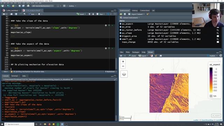The image size is (224, 126).
Task: Collapse the slope heading at line 84
Action: pos(9,21)
